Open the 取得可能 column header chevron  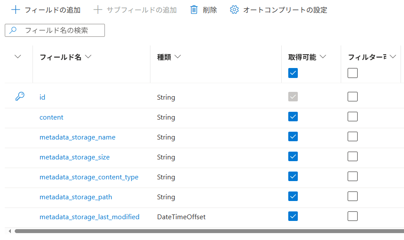pos(323,57)
